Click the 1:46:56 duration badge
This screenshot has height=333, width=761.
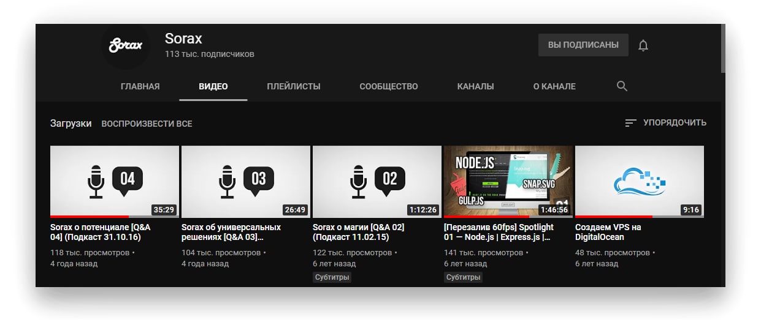point(554,209)
